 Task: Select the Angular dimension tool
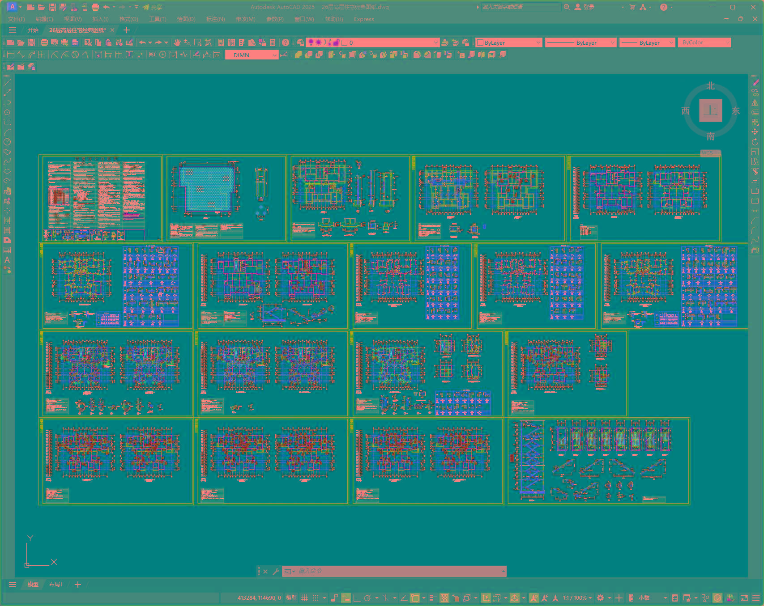85,55
